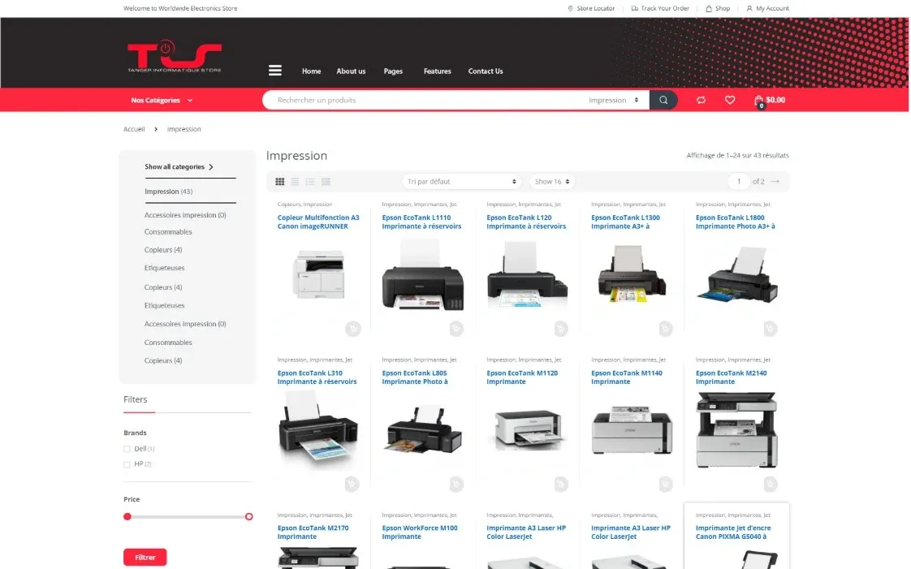Tick the HP brand checkbox

point(127,464)
